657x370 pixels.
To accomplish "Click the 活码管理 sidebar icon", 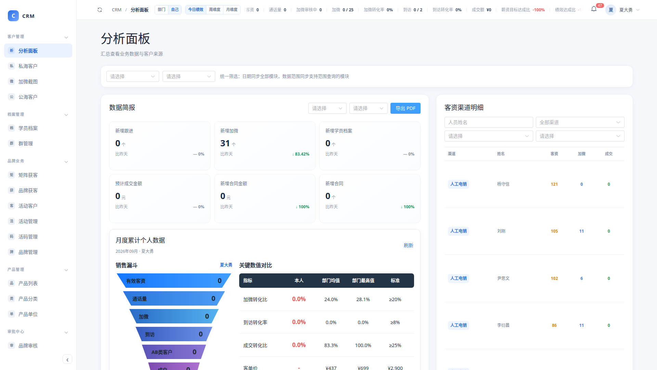I will pos(12,237).
